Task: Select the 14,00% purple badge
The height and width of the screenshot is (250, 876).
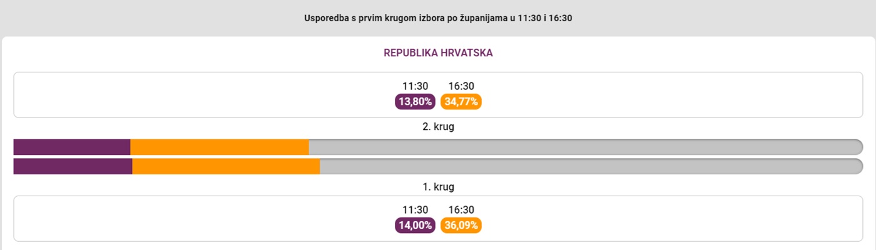Action: (415, 225)
